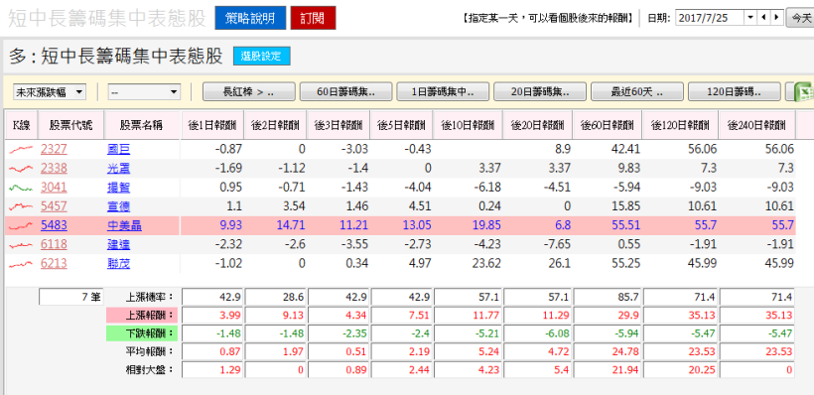This screenshot has width=814, height=395.
Task: Open stock name link 宣德
Action: click(x=118, y=206)
